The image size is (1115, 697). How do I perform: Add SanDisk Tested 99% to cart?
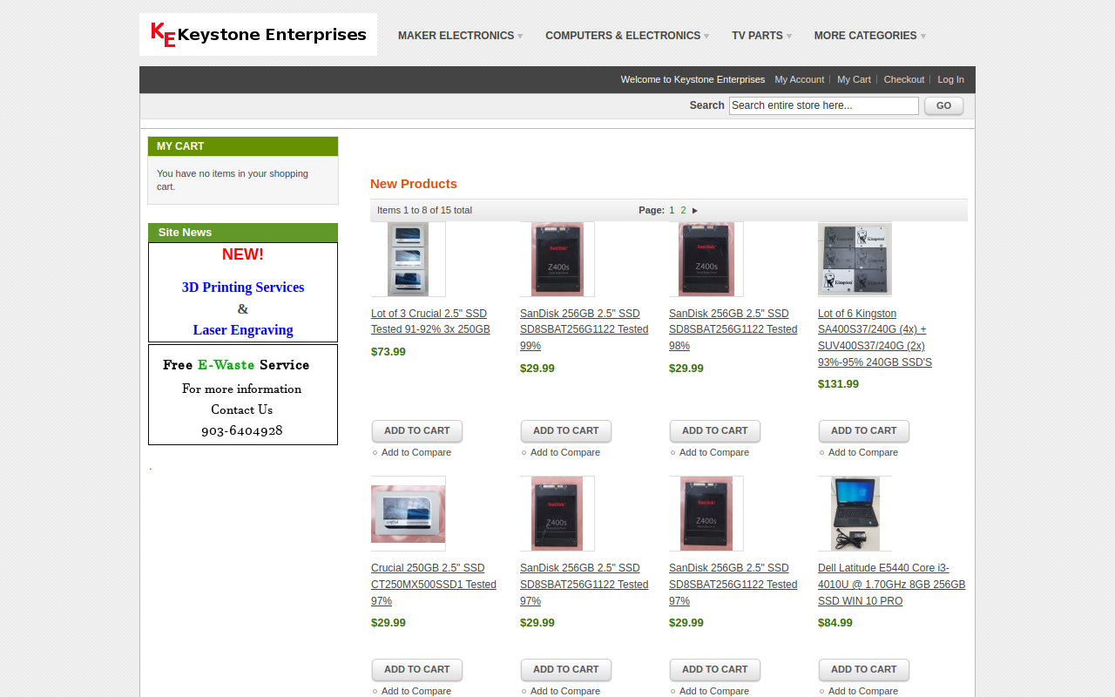566,431
